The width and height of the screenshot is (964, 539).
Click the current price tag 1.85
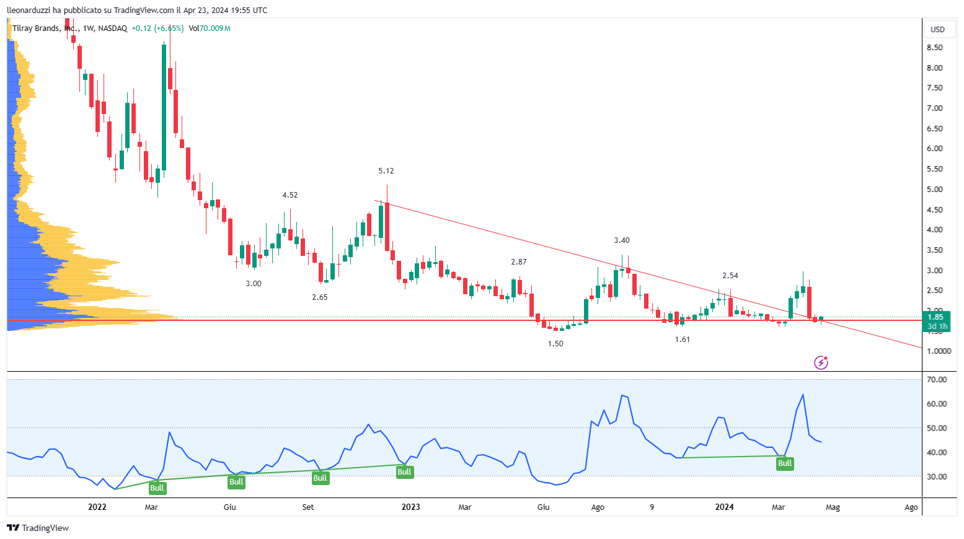[935, 317]
